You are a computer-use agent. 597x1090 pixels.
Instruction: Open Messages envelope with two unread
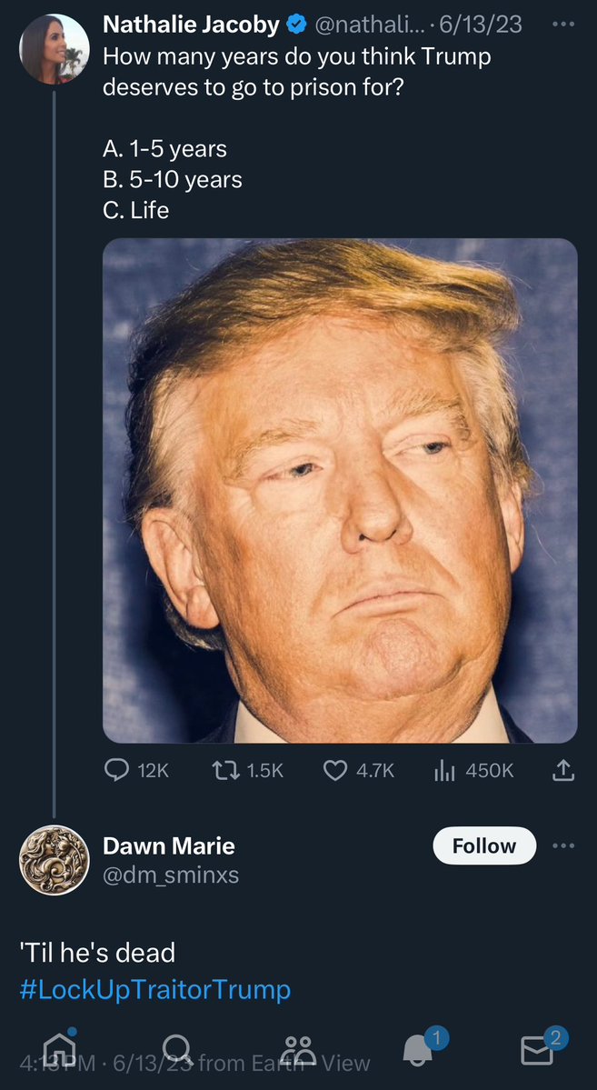537,1049
